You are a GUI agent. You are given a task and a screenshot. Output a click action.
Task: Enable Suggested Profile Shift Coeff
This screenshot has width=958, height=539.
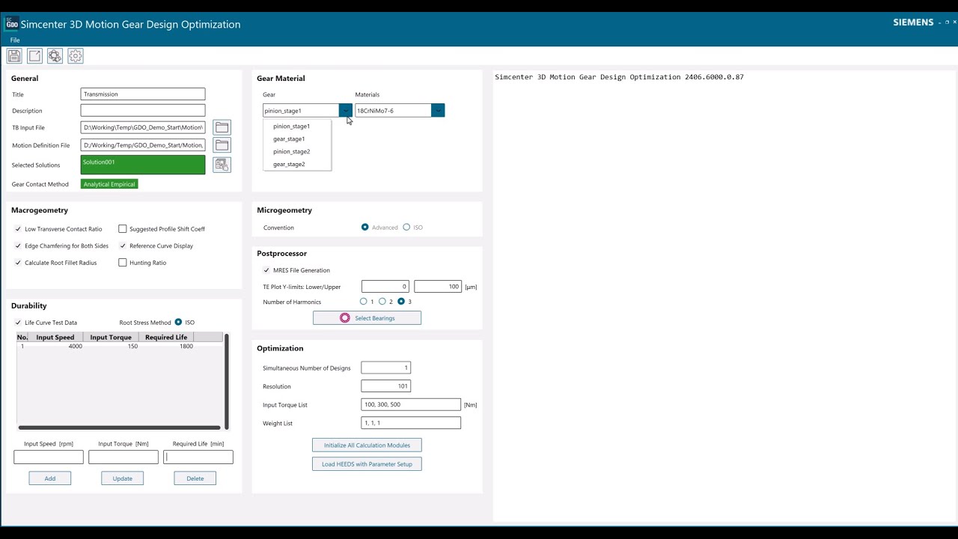click(x=123, y=229)
